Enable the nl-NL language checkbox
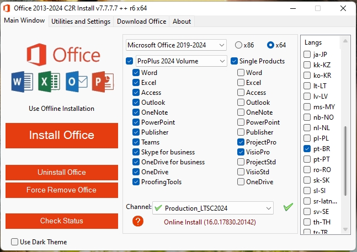The height and width of the screenshot is (252, 357). point(307,127)
